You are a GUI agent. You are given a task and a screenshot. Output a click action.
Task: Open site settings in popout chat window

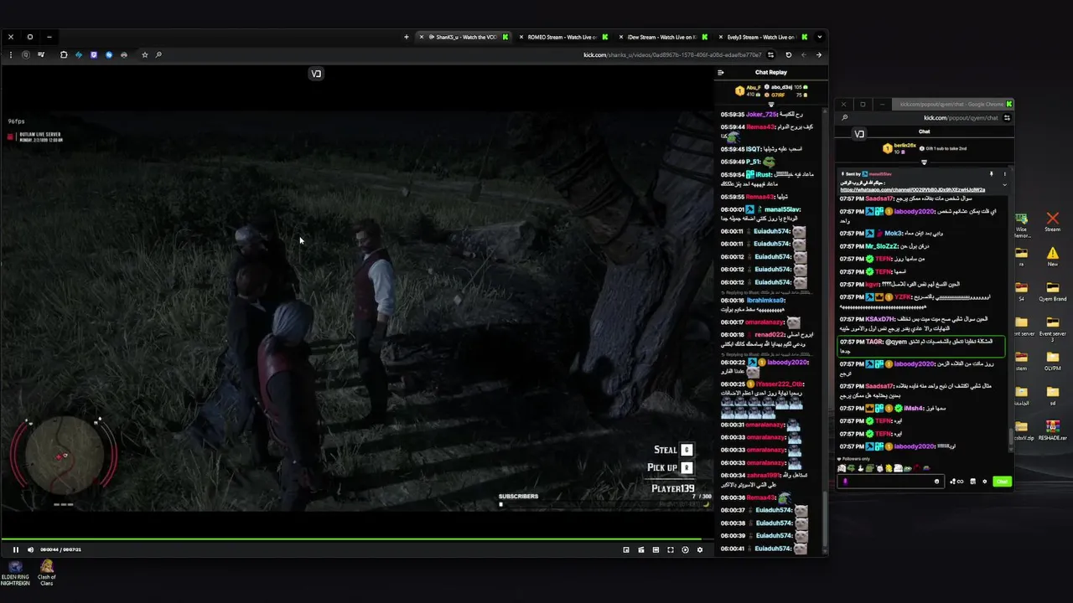click(1007, 118)
